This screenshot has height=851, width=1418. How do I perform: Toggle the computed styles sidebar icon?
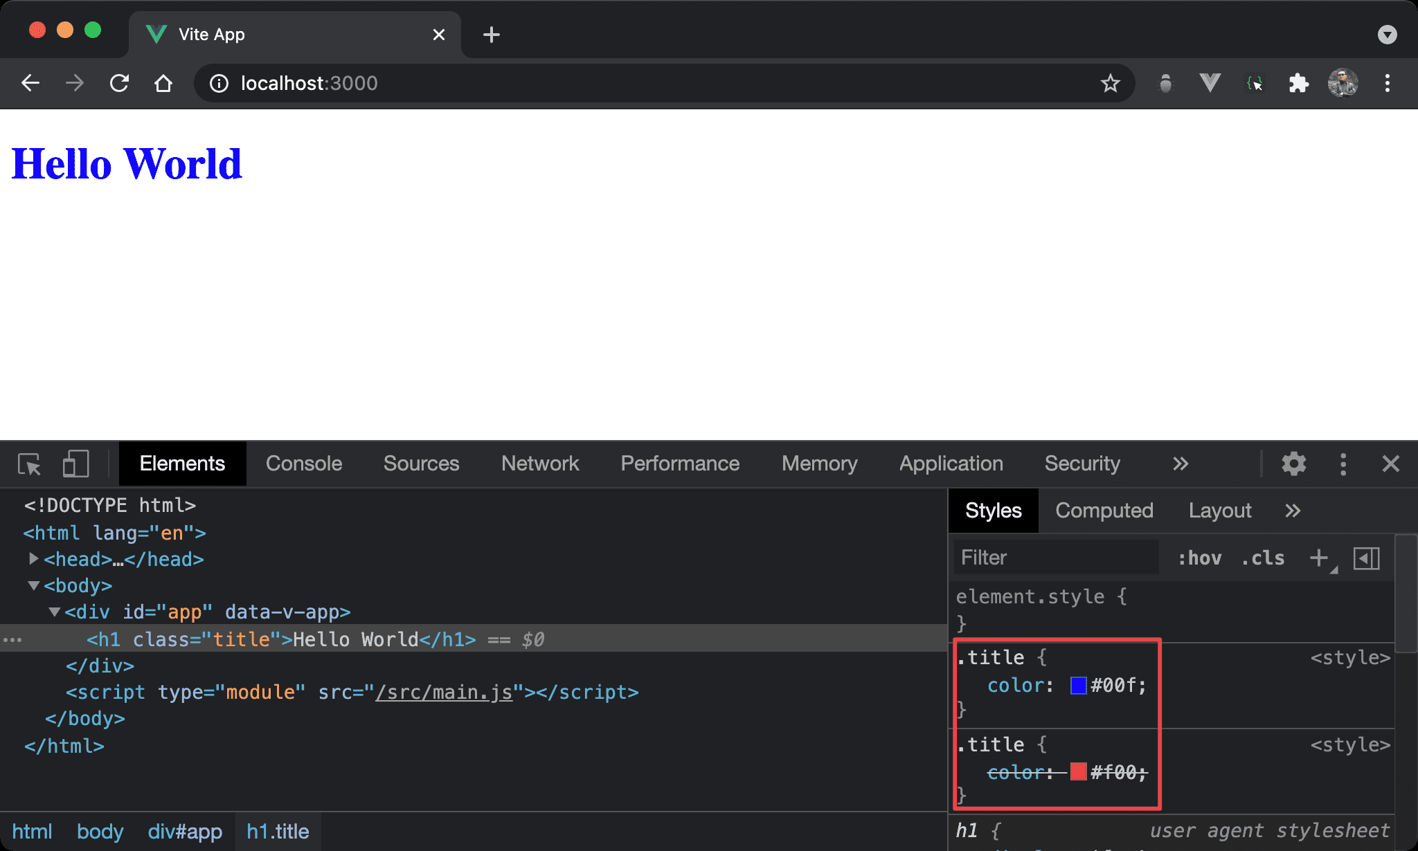pyautogui.click(x=1366, y=558)
